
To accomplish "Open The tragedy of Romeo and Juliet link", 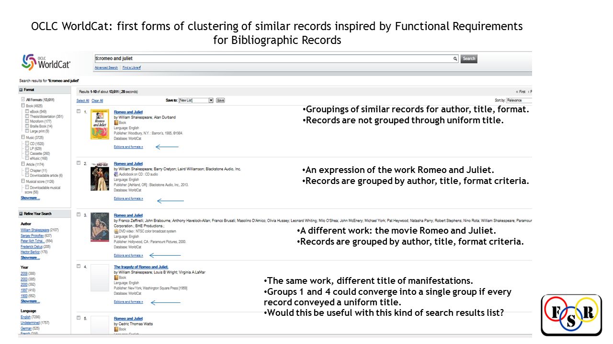I will [x=141, y=267].
